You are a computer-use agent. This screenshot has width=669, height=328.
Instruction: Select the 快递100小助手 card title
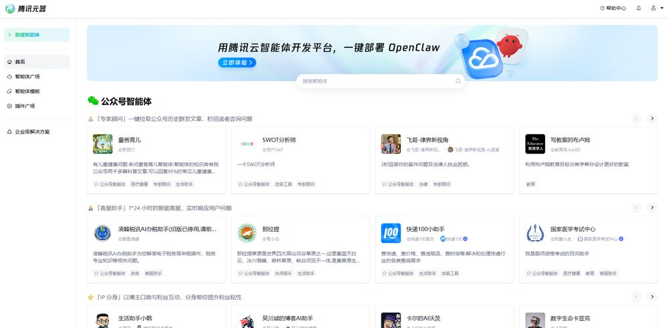click(x=425, y=229)
